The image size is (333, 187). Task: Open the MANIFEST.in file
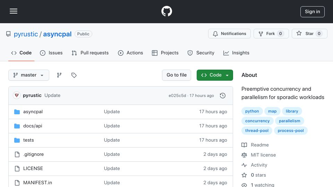pyautogui.click(x=37, y=183)
